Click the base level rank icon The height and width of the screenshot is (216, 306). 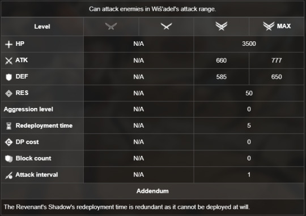tap(111, 26)
